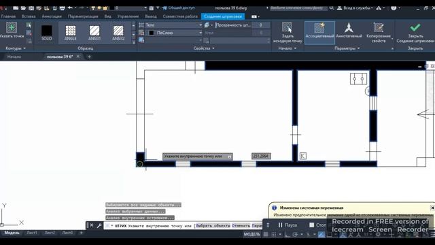This screenshot has height=245, width=435.
Task: Open the background color dropdown
Action: coord(174,41)
